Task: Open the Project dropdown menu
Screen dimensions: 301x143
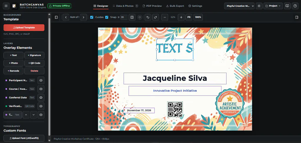Action: click(273, 6)
